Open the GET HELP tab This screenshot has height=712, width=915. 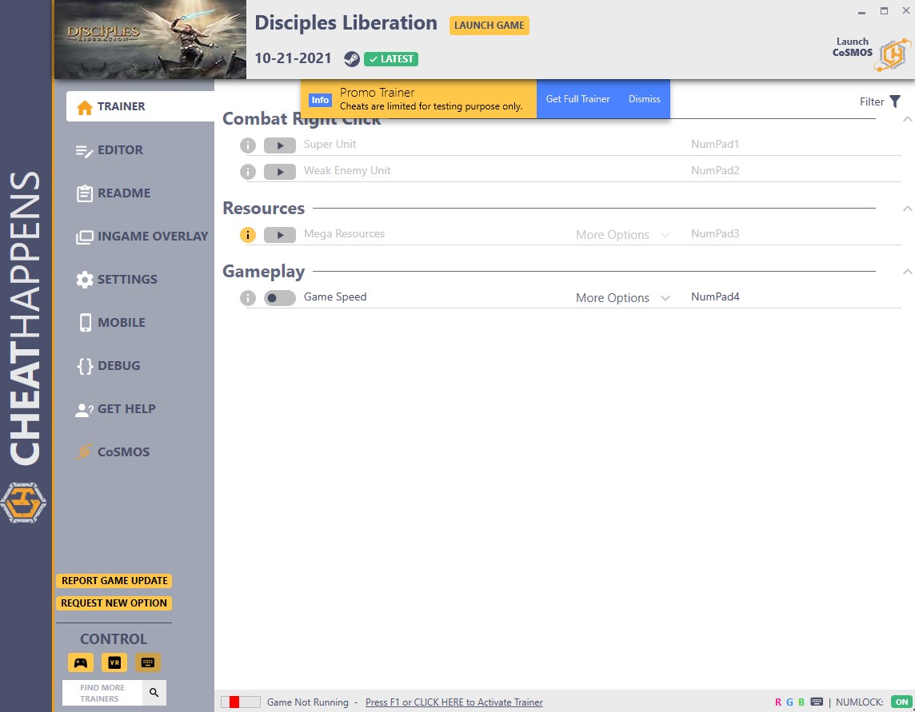pyautogui.click(x=115, y=409)
